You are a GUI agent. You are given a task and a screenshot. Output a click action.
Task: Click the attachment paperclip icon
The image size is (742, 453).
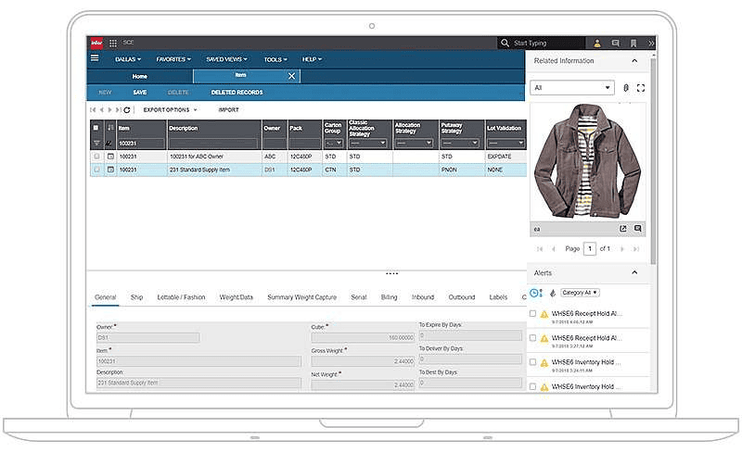click(625, 88)
